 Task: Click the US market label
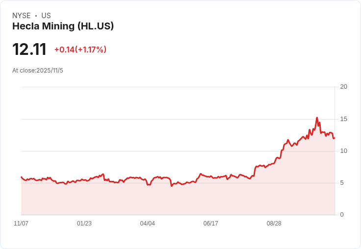46,16
